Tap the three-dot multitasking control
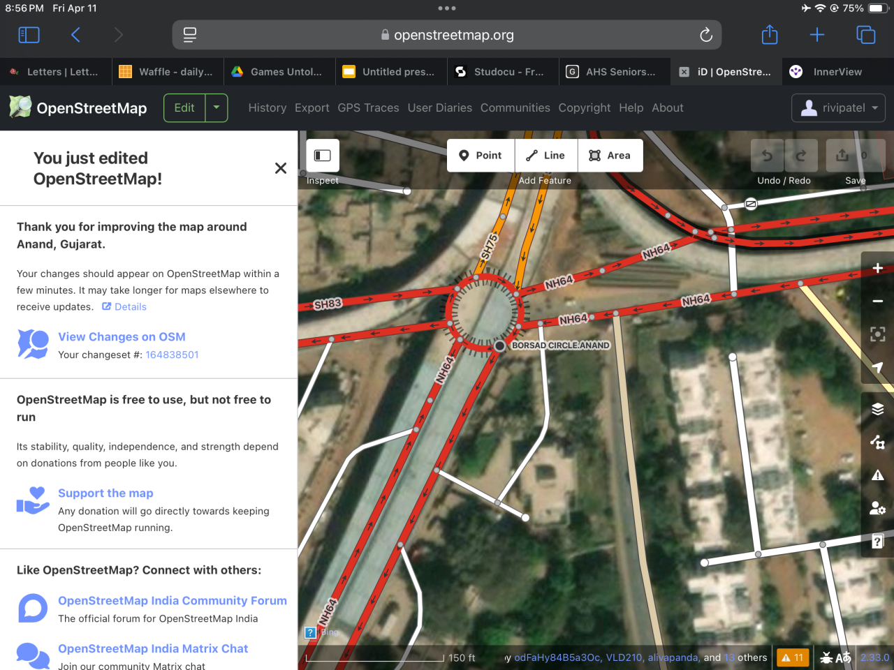This screenshot has width=894, height=670. (447, 8)
